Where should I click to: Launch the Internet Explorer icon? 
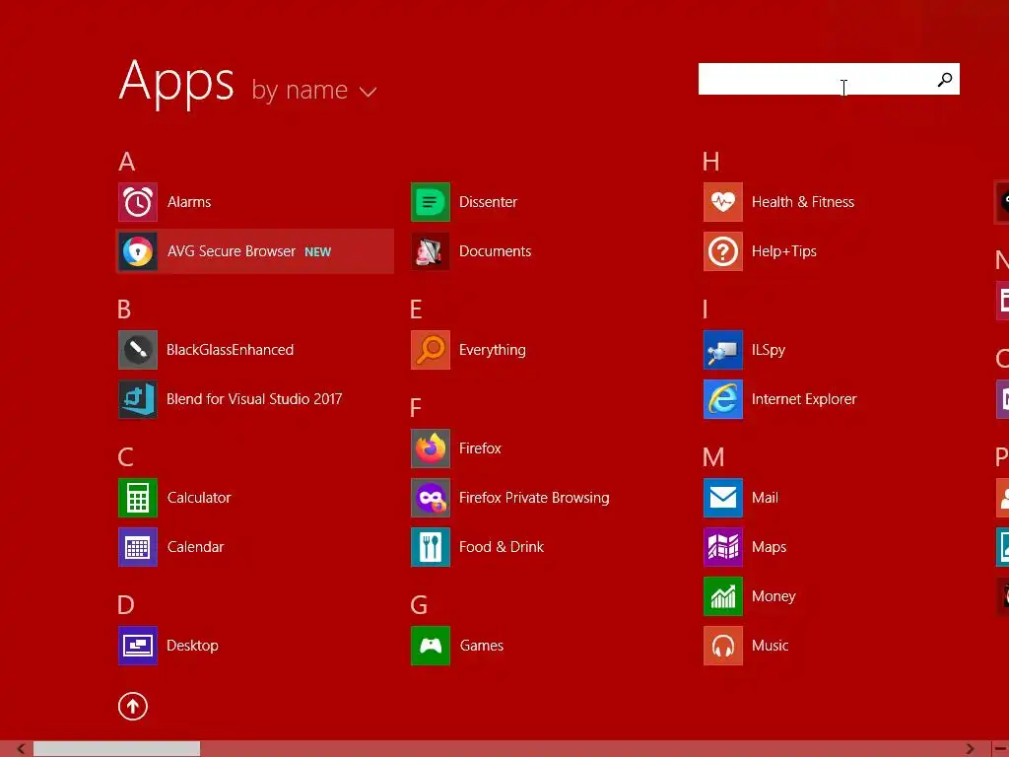pos(723,399)
